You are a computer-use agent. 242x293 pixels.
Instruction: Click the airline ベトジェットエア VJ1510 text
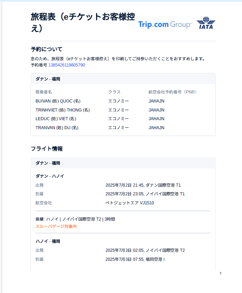click(130, 203)
